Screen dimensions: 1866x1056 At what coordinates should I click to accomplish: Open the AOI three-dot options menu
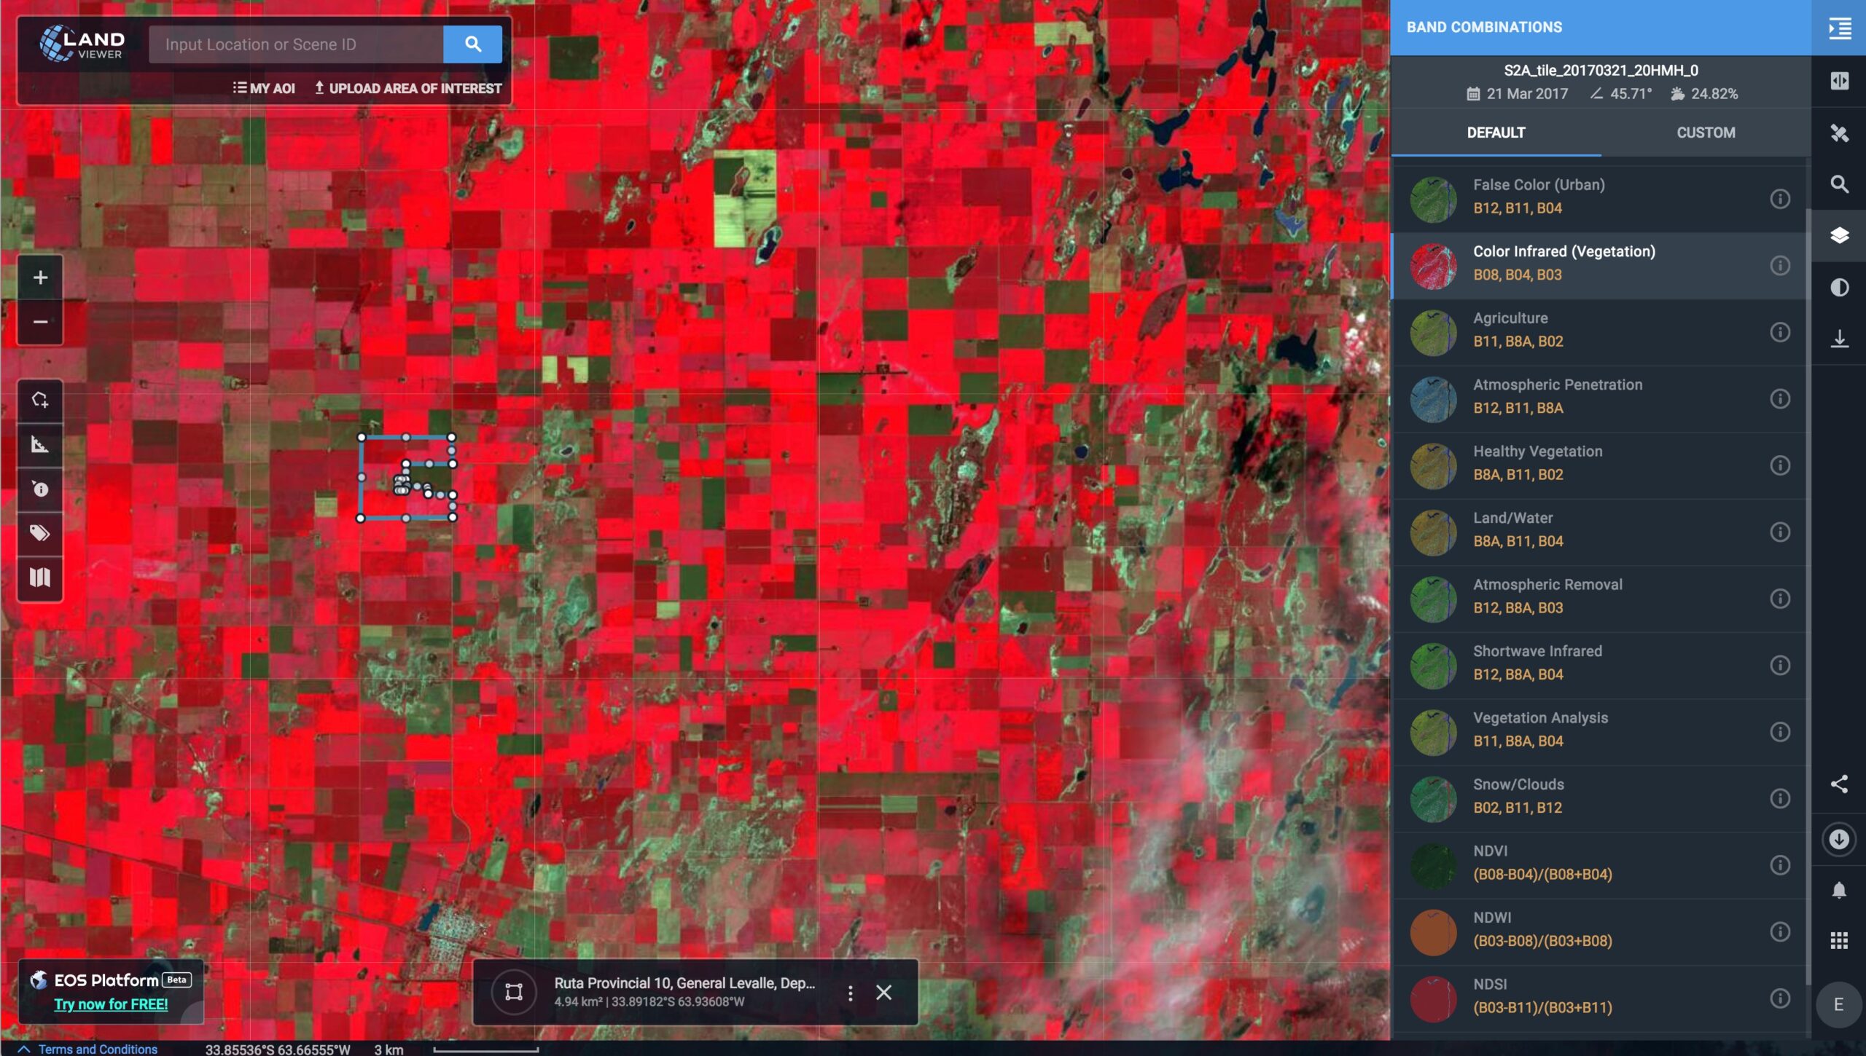(x=850, y=993)
